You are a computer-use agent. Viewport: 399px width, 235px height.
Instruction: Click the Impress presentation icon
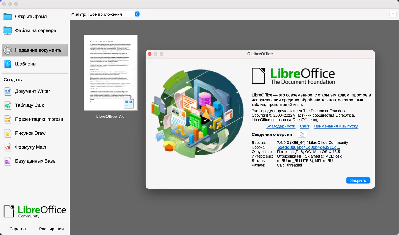8,119
